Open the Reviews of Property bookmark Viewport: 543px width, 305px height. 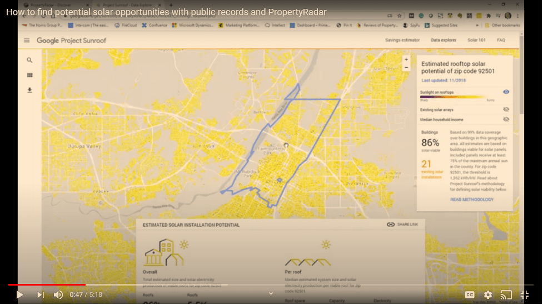377,25
